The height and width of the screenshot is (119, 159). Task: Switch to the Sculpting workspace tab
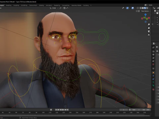pyautogui.click(x=16, y=5)
